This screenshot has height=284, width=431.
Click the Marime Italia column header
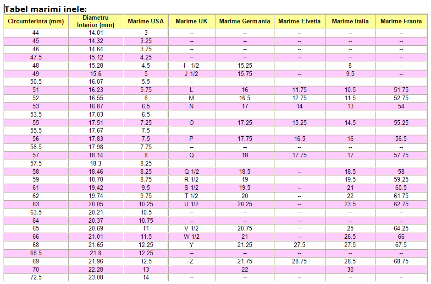350,21
